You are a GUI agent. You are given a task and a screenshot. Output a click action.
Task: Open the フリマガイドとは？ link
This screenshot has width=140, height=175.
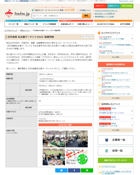pos(108,167)
